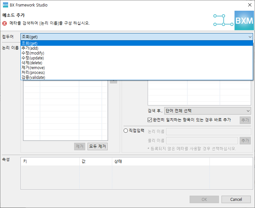Click the 값 column header
The width and height of the screenshot is (255, 208).
coord(96,161)
